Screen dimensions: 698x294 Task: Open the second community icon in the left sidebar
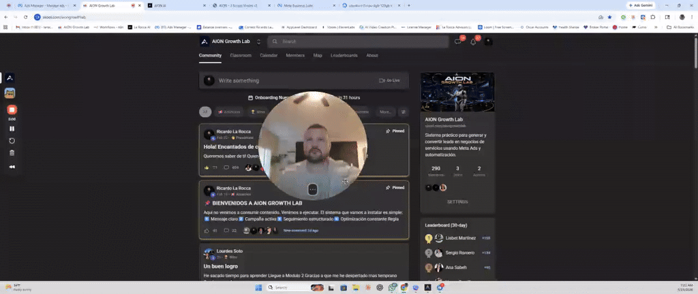(x=10, y=93)
